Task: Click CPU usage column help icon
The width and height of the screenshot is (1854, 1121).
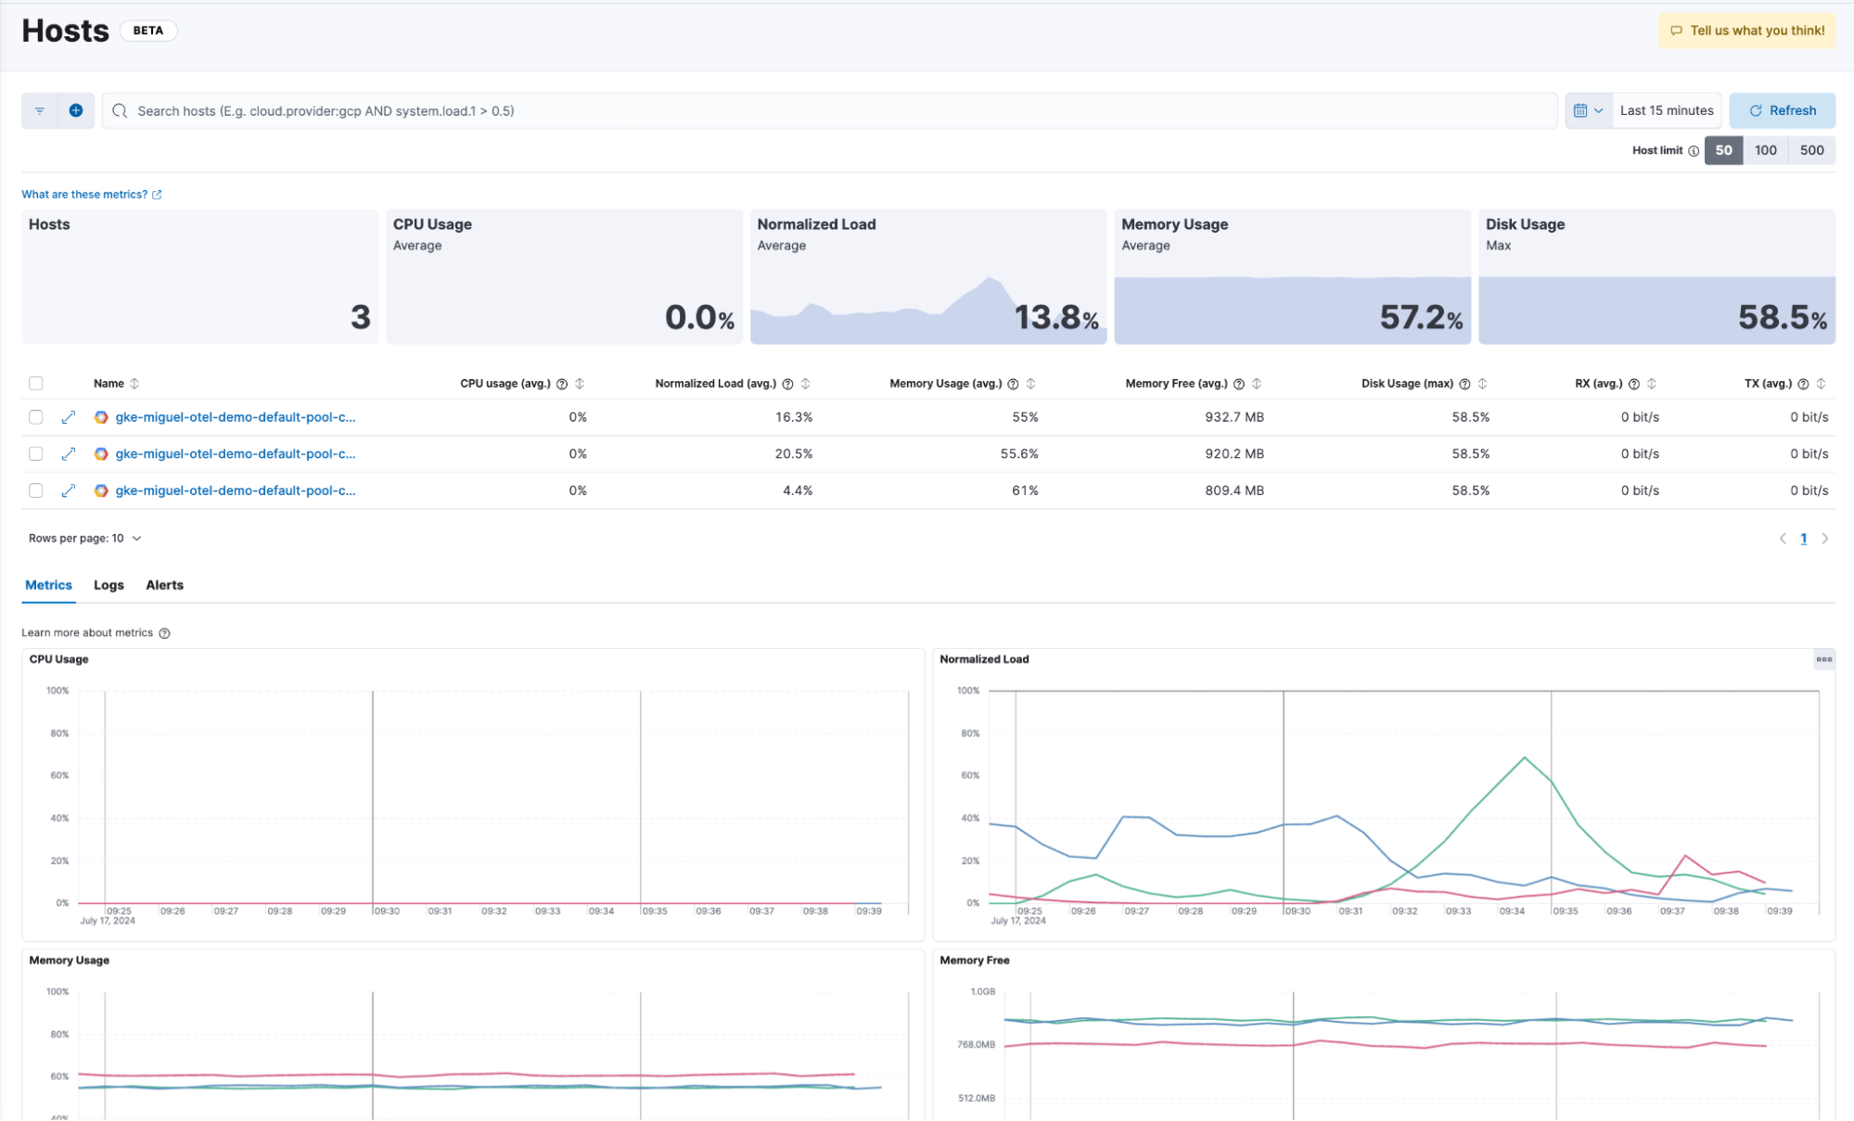Action: [x=562, y=384]
